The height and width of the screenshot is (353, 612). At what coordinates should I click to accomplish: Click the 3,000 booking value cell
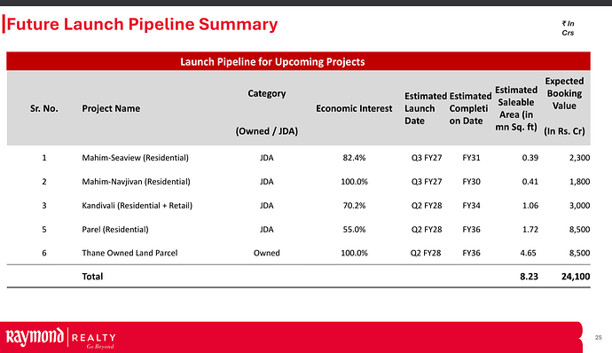tap(579, 206)
